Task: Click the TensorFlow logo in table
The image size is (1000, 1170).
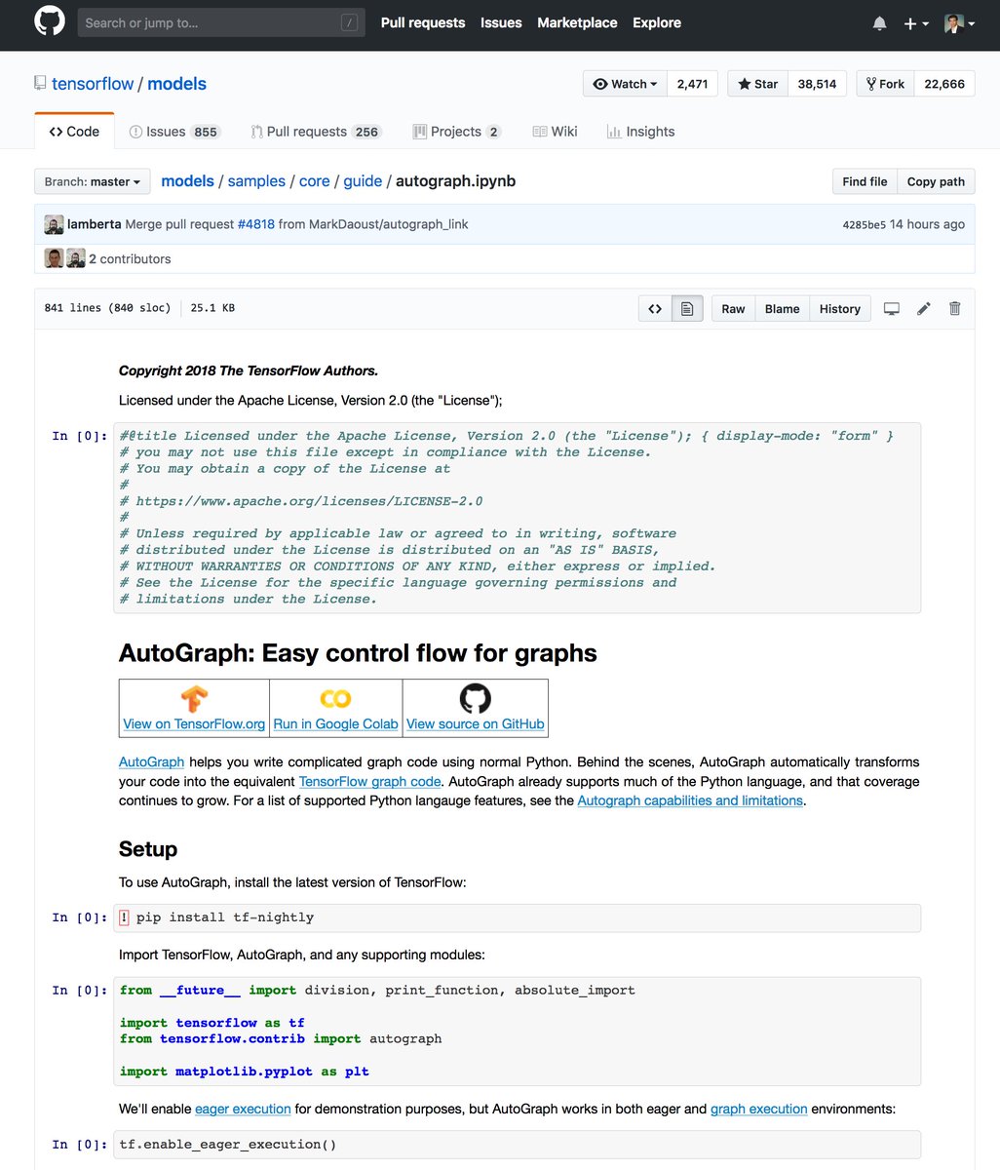Action: [194, 699]
